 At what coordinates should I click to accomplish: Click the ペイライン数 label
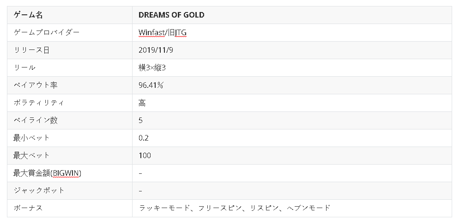pos(36,120)
